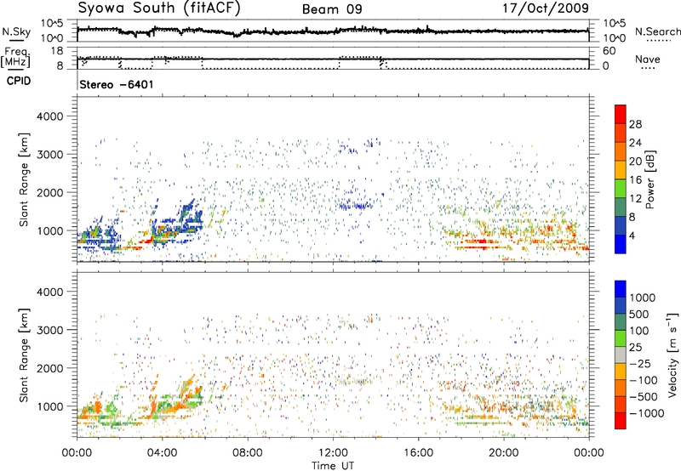Click the blue scatter cluster near 13:00 at 1700 km
681x471 pixels.
[355, 205]
